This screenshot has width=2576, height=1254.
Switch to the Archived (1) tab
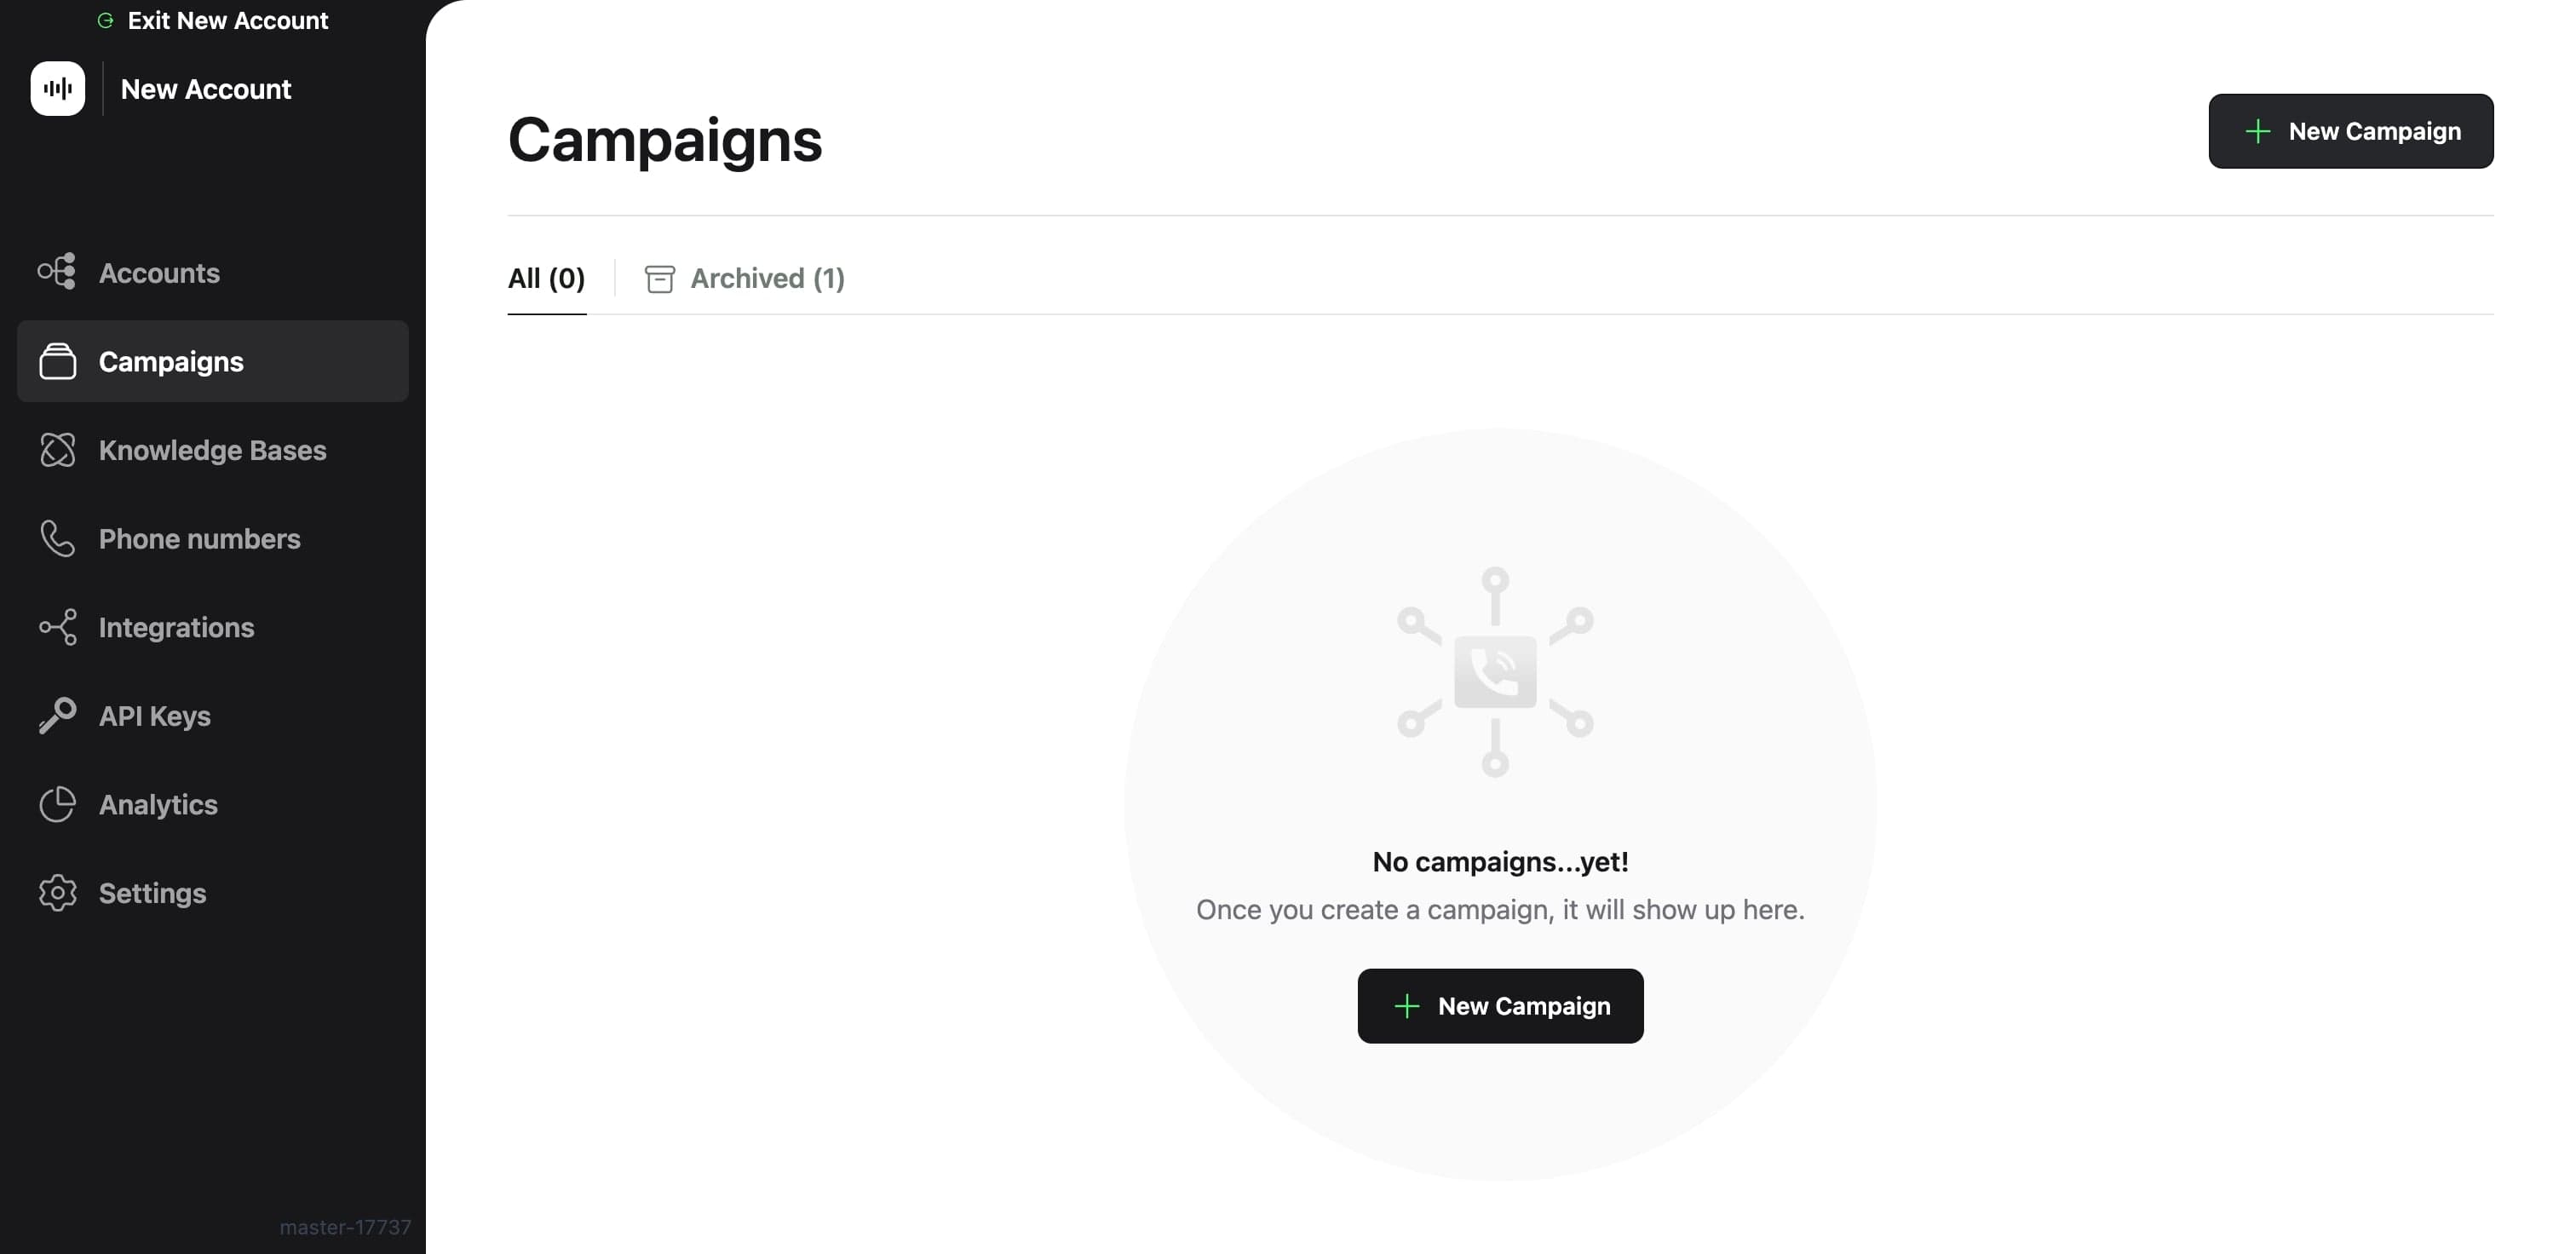pyautogui.click(x=745, y=278)
